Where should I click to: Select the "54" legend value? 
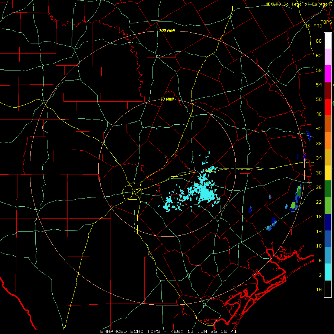[x=319, y=85]
